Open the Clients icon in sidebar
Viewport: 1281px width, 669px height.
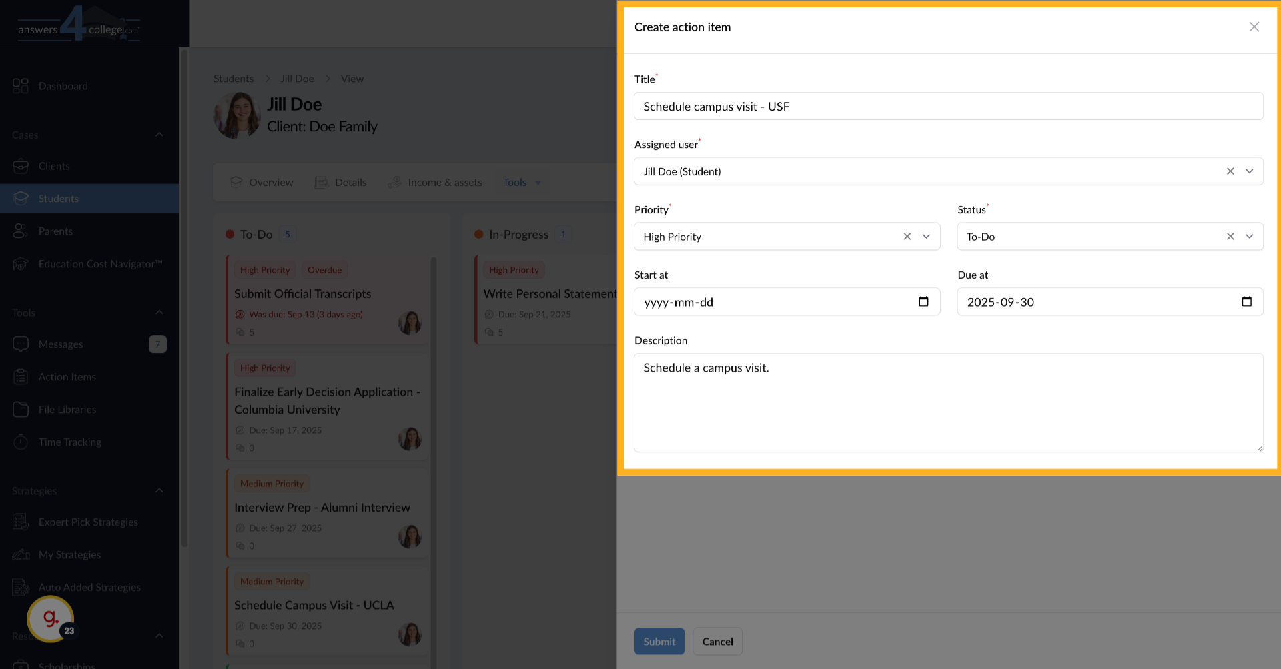[x=21, y=166]
